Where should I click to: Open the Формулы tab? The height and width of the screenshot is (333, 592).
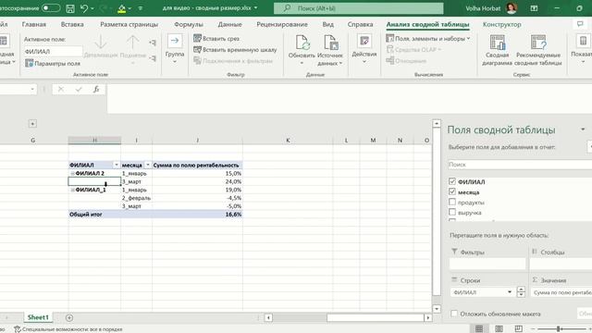coord(189,24)
